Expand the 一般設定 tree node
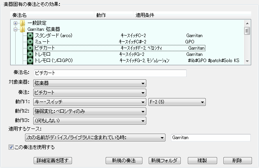The width and height of the screenshot is (259, 168). coord(15,23)
